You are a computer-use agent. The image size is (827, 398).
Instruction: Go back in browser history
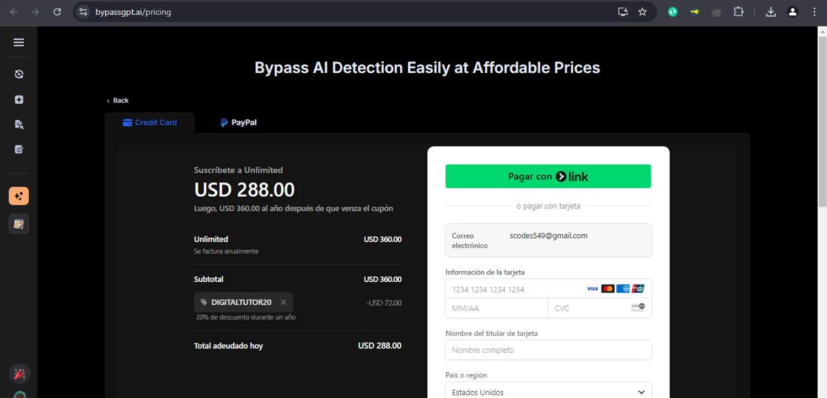point(14,12)
